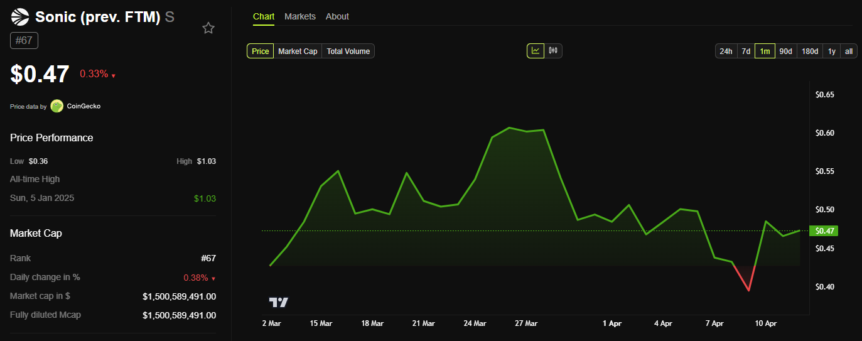This screenshot has height=341, width=862.
Task: Set chart range to 90d
Action: point(785,51)
